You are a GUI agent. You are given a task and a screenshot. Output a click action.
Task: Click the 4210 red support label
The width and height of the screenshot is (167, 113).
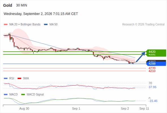click(x=152, y=71)
